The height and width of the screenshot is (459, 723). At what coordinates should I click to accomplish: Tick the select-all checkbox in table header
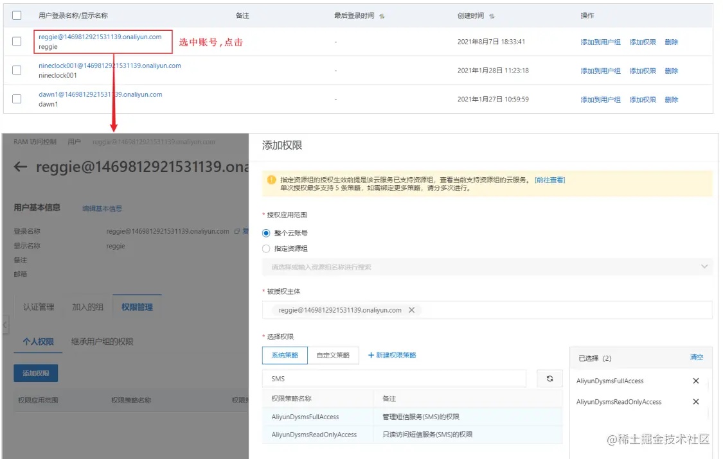[17, 15]
